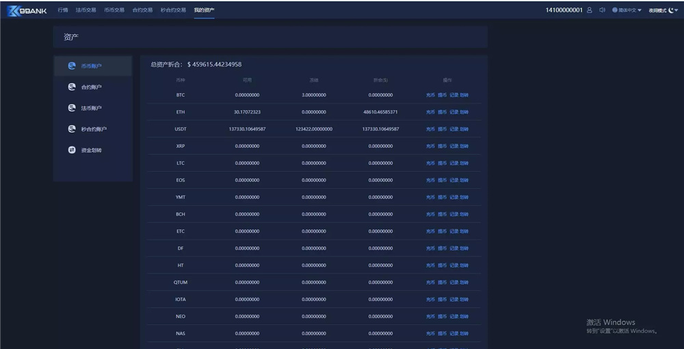Click the 14100000001 account number
This screenshot has height=349, width=684.
click(564, 10)
